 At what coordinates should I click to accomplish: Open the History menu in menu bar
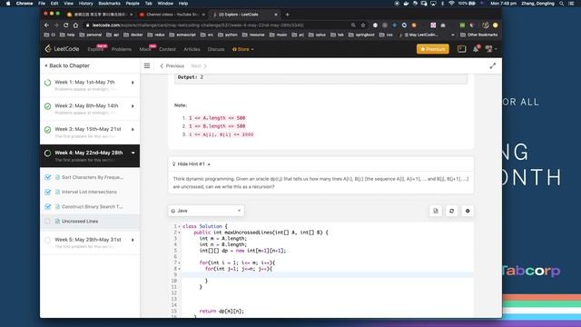pos(85,4)
